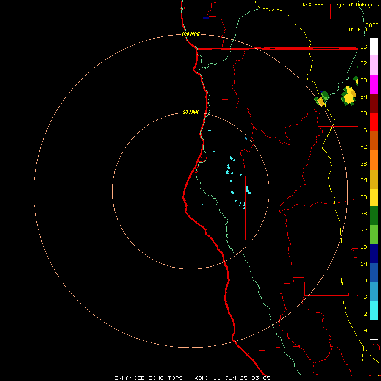Click the 'TOPS' legend title

[x=372, y=25]
